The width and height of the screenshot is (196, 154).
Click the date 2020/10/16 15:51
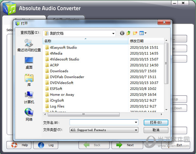(144, 47)
